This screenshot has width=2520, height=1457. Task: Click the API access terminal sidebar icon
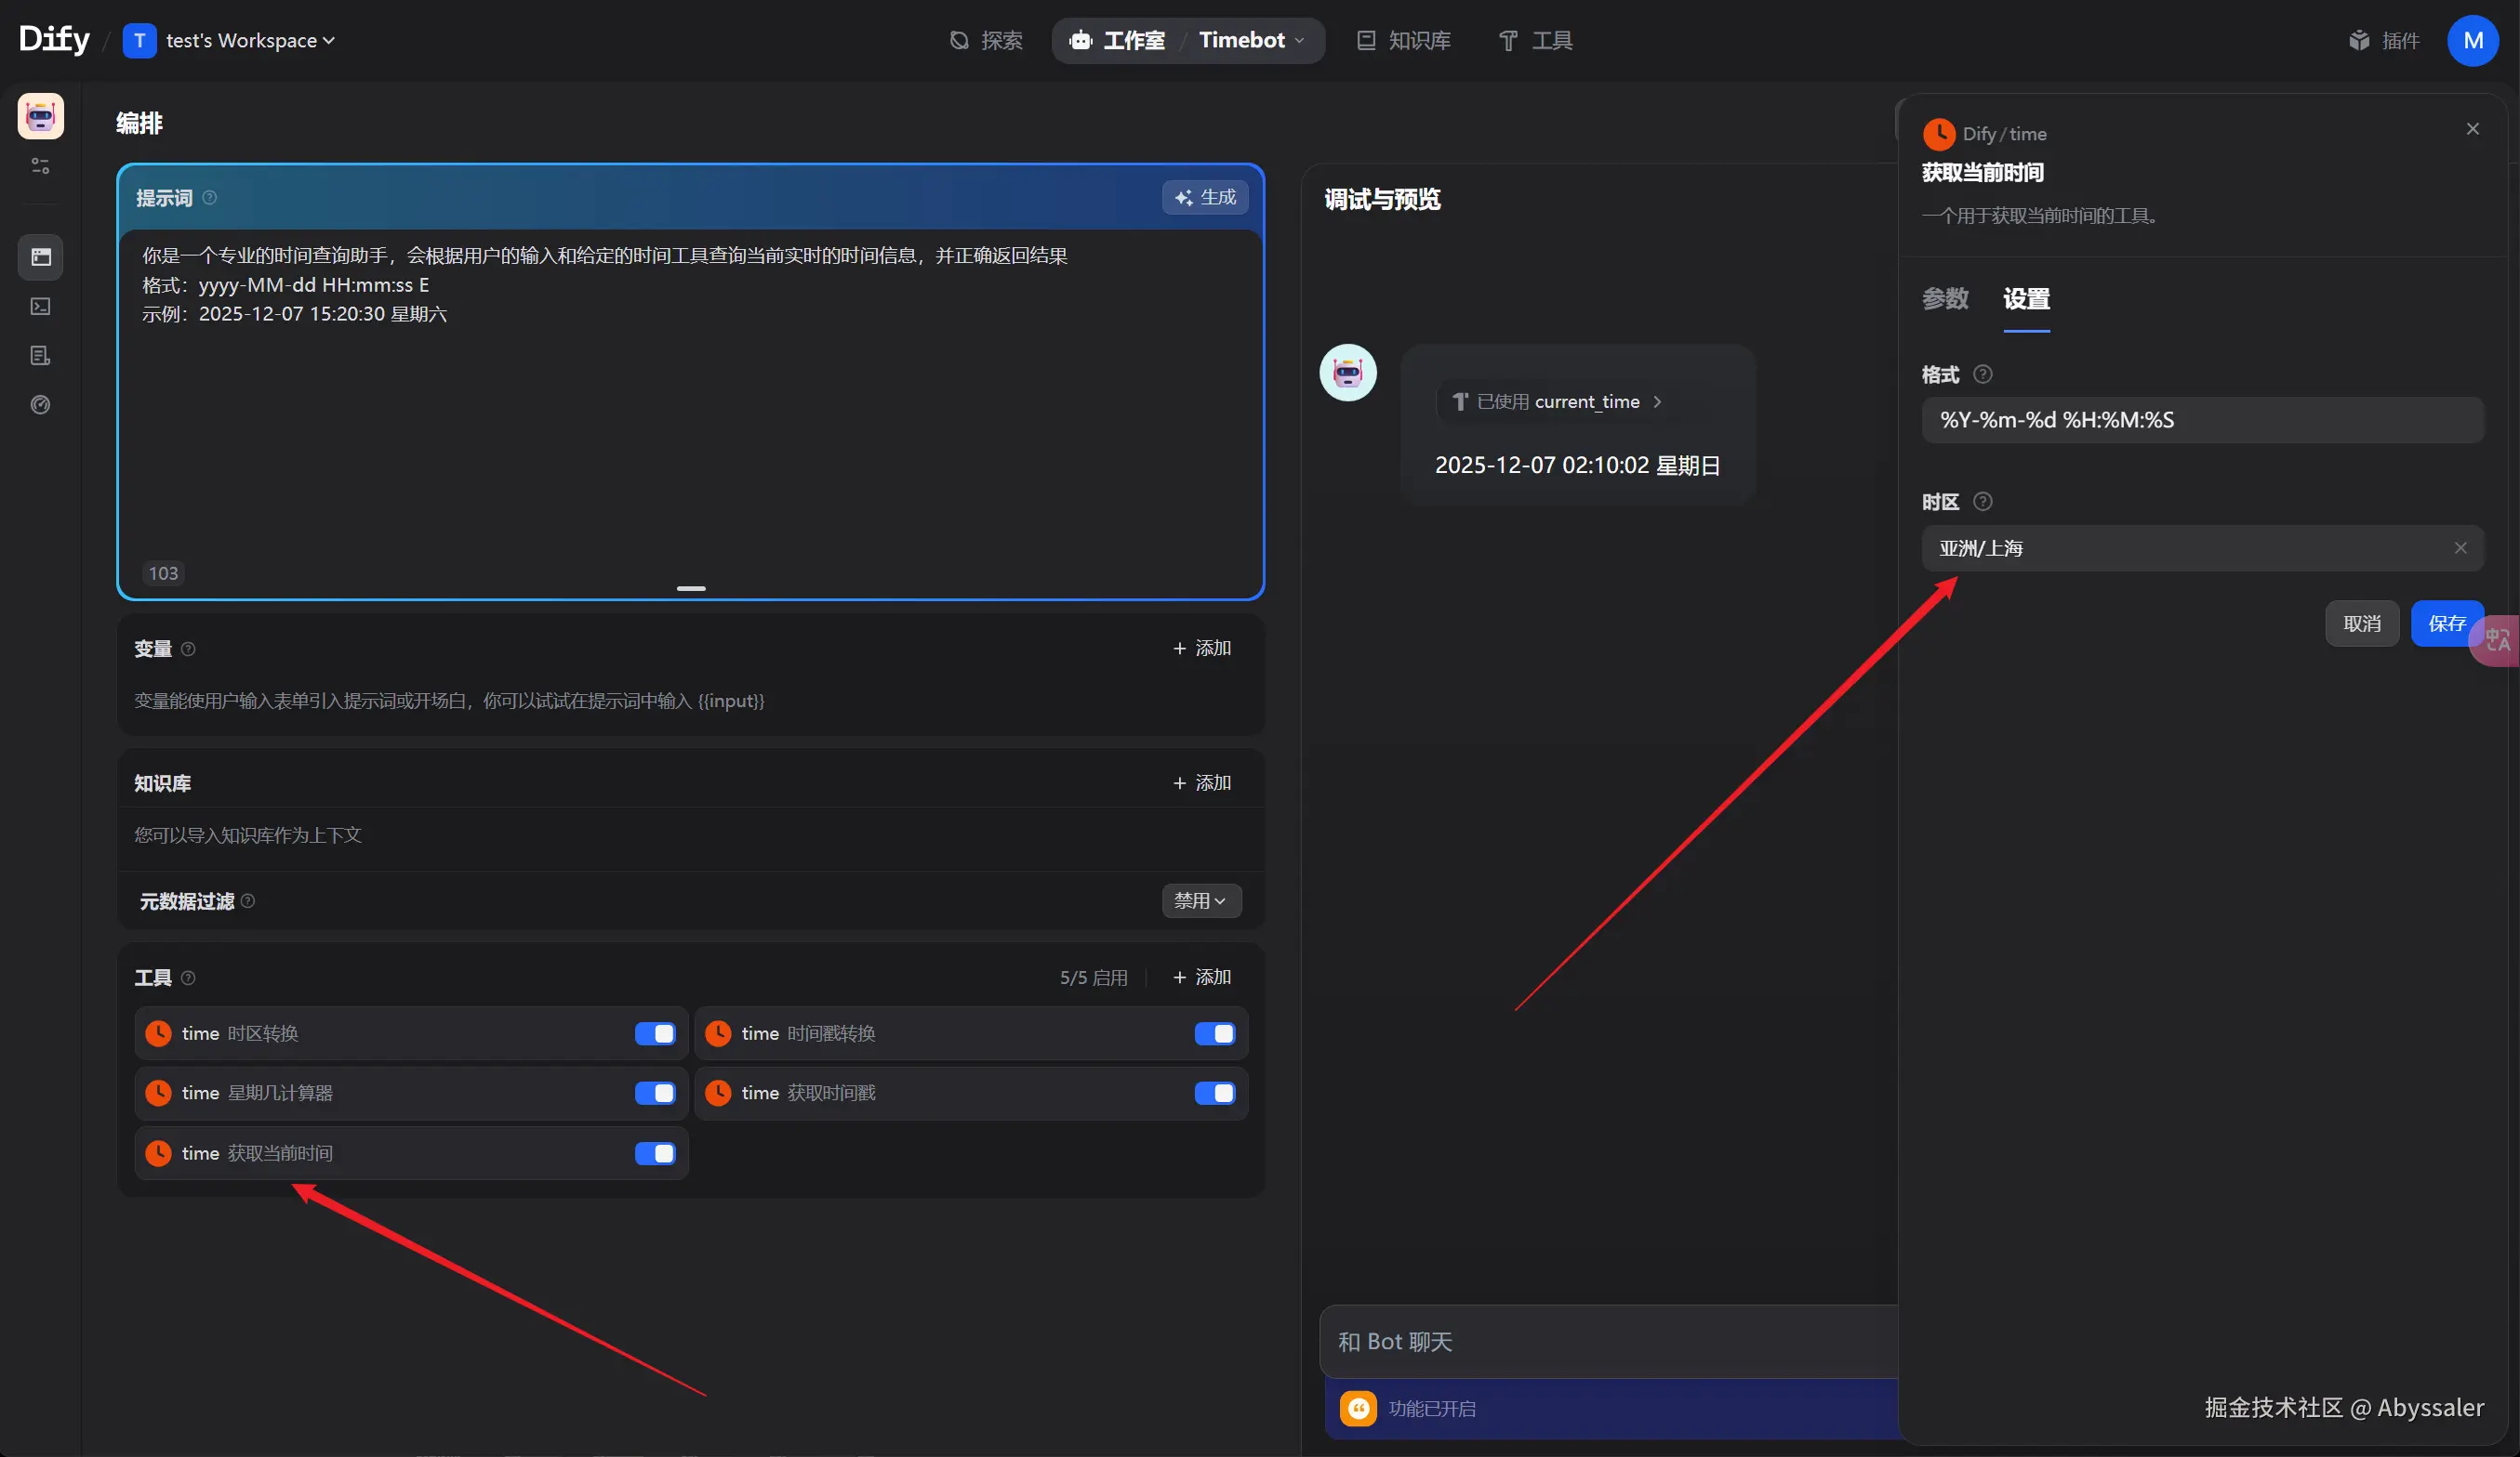click(x=40, y=307)
